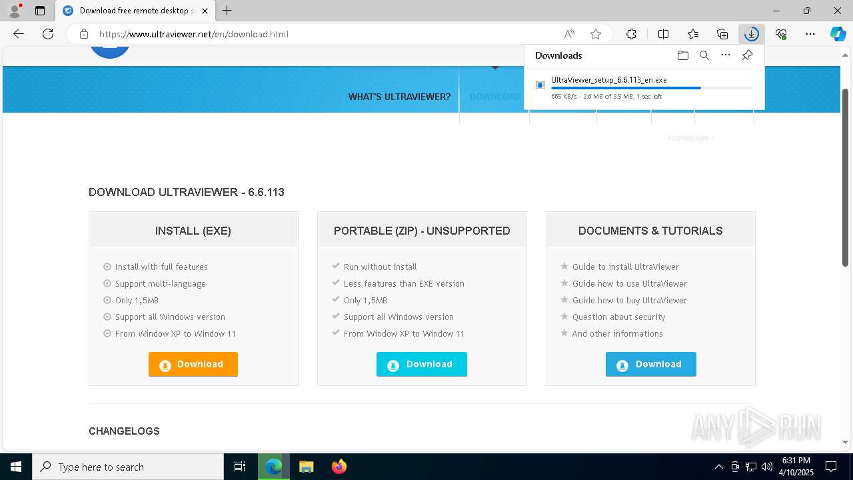Open WHAT'S ULTRAVIEWER? nav item

399,97
